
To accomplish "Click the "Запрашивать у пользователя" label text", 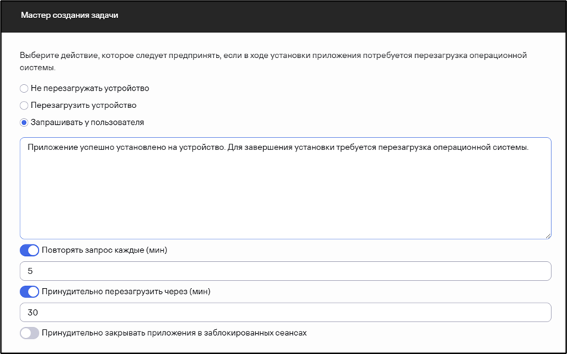I will [87, 123].
